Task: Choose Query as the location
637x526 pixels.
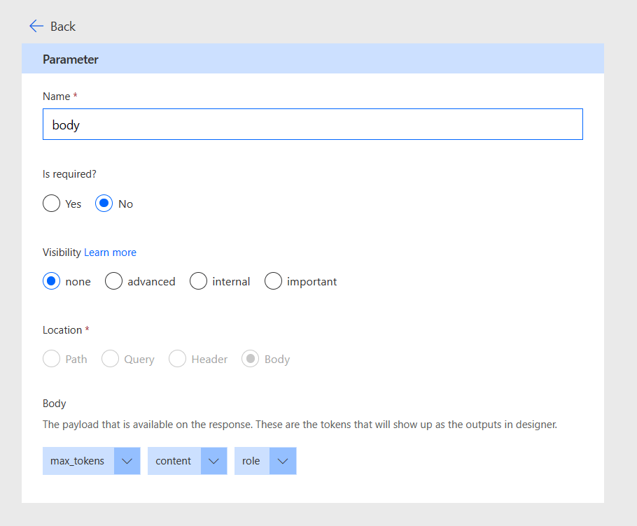Action: coord(111,359)
